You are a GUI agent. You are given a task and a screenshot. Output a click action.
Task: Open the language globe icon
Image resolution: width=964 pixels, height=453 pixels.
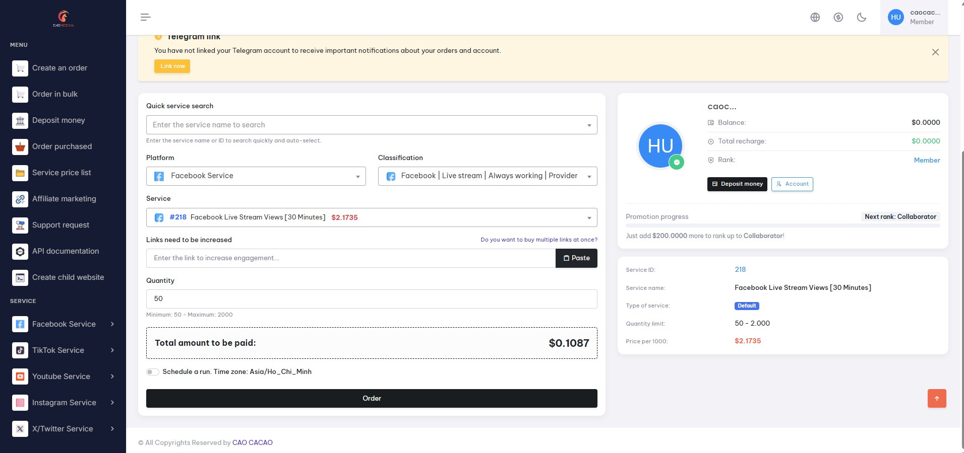[815, 17]
